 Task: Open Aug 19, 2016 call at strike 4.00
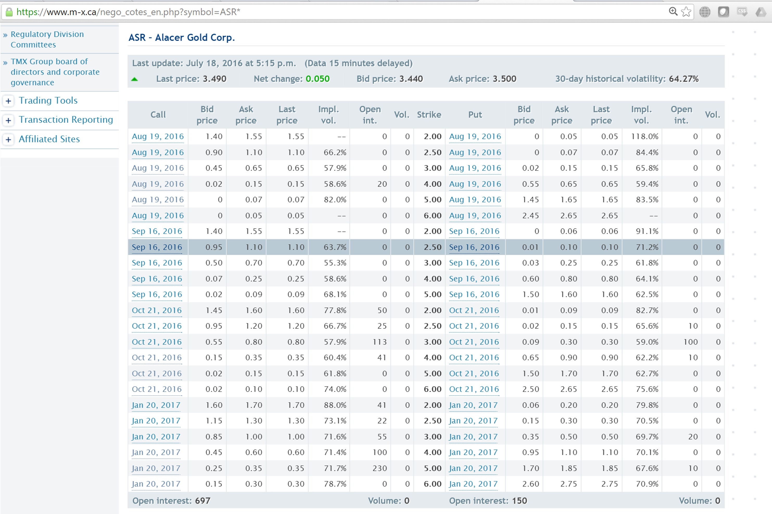click(158, 184)
